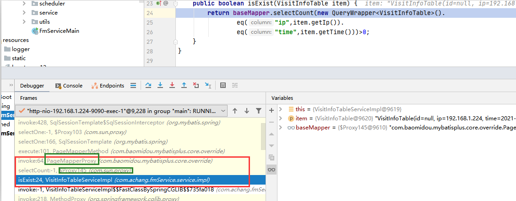516x201 pixels.
Task: Select next frame with down arrow
Action: [x=247, y=111]
